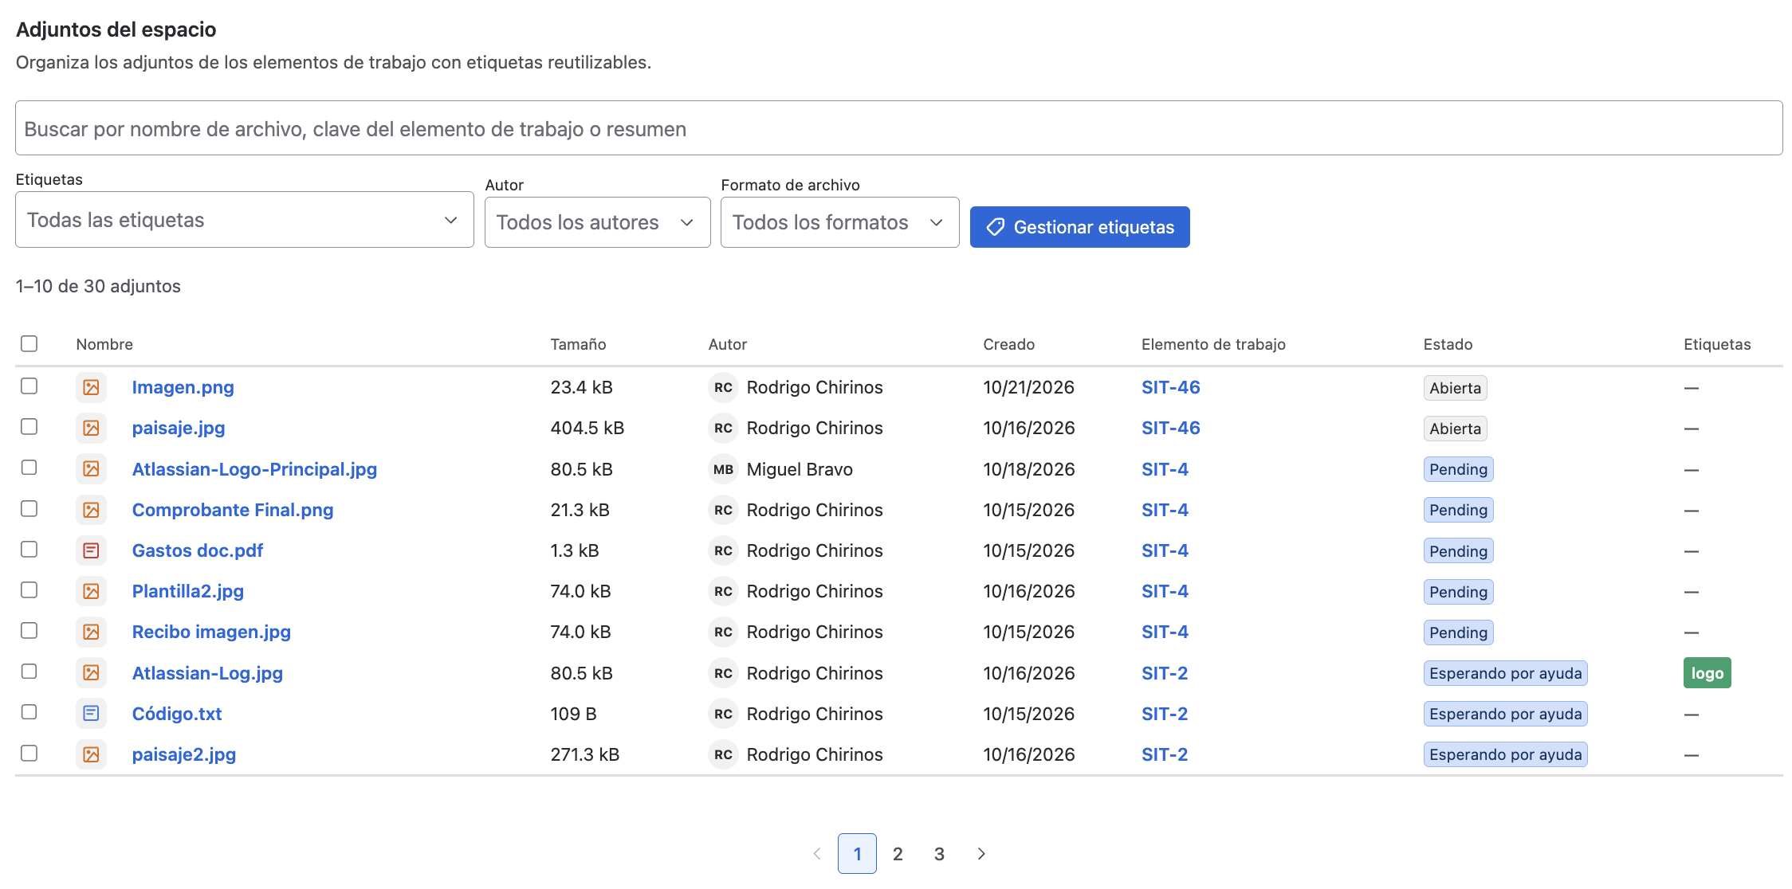Open the Todos los formatos dropdown
This screenshot has height=889, width=1792.
(840, 222)
